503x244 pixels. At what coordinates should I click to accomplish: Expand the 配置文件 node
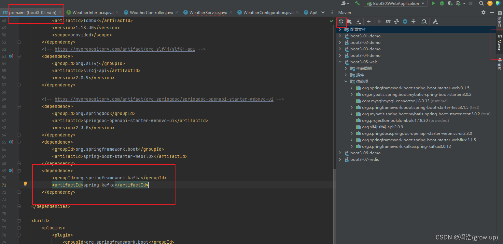coord(340,29)
